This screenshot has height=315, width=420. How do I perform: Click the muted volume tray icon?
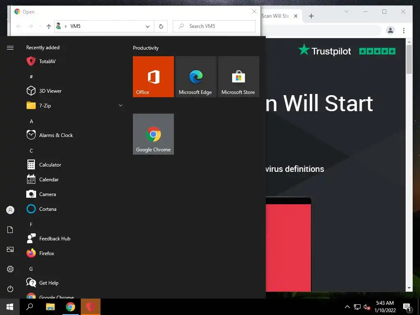pos(367,307)
